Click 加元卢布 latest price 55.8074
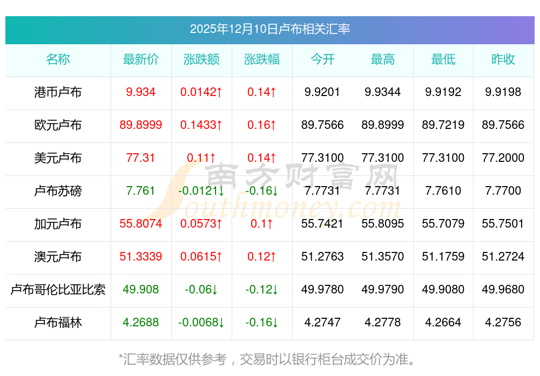 pos(141,224)
